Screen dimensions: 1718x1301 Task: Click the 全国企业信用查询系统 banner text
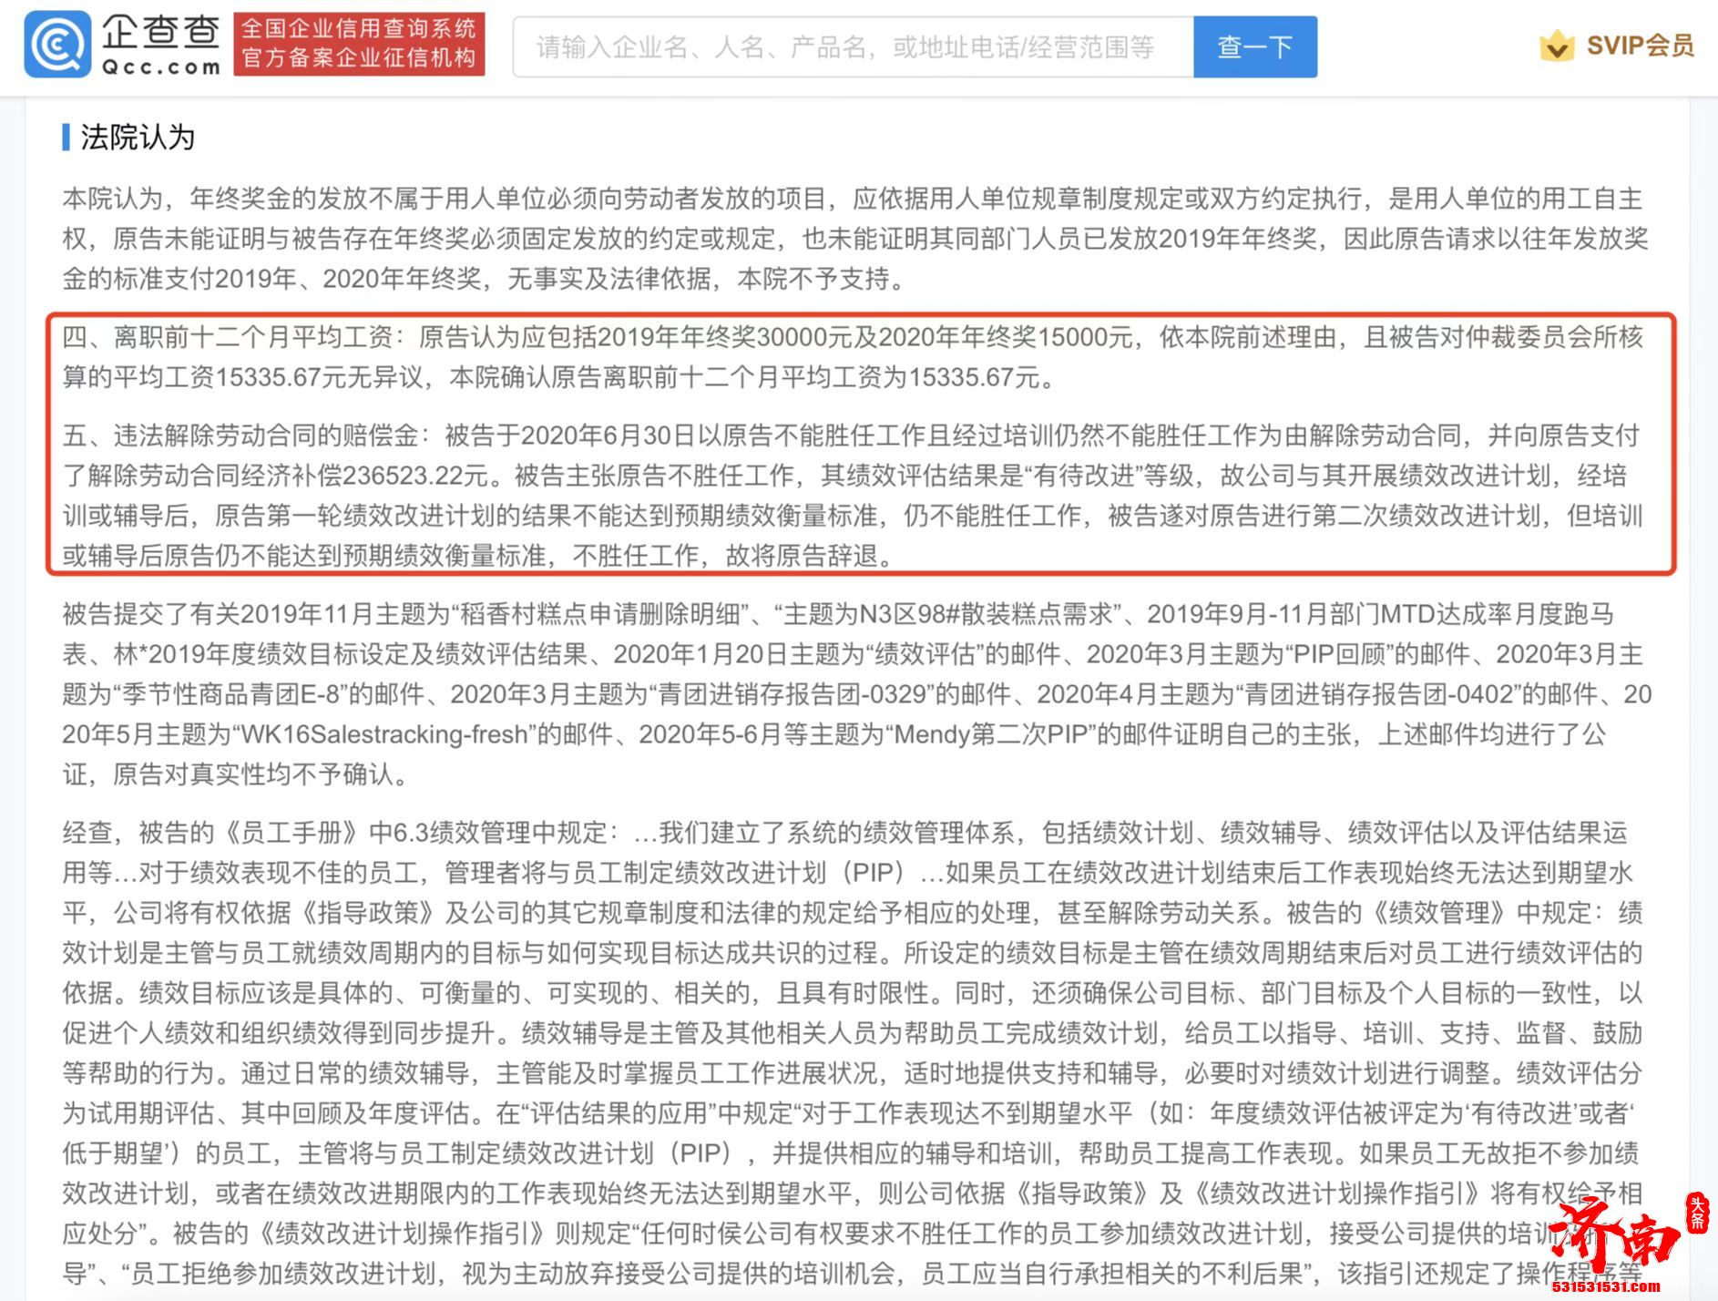tap(361, 29)
